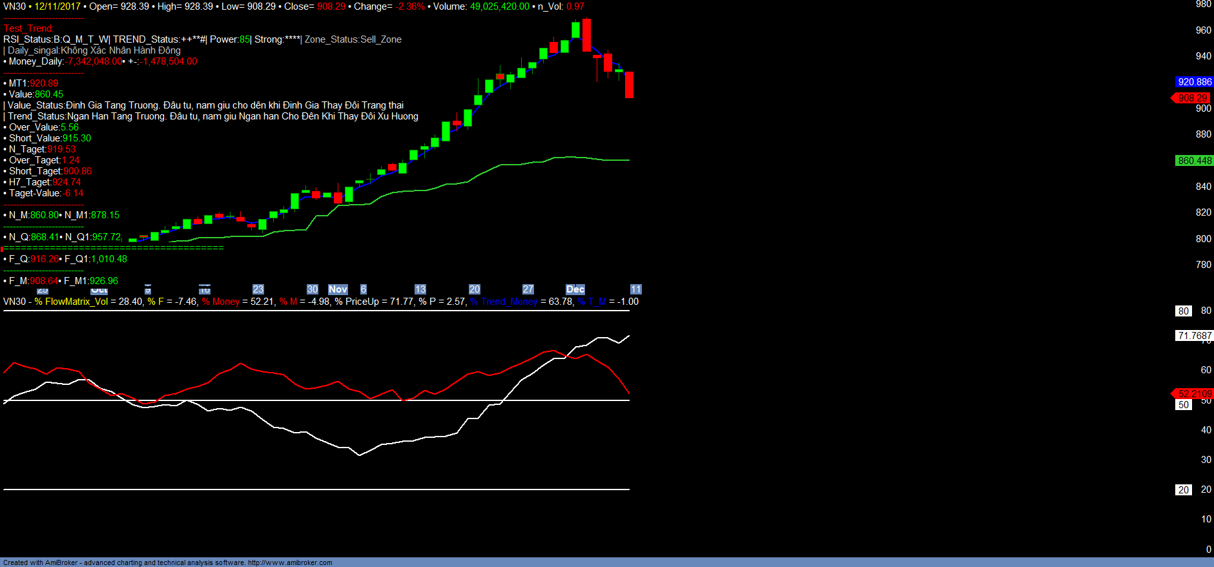Select the date label 13 on the axis
Screen dimensions: 1214x567
[x=420, y=289]
